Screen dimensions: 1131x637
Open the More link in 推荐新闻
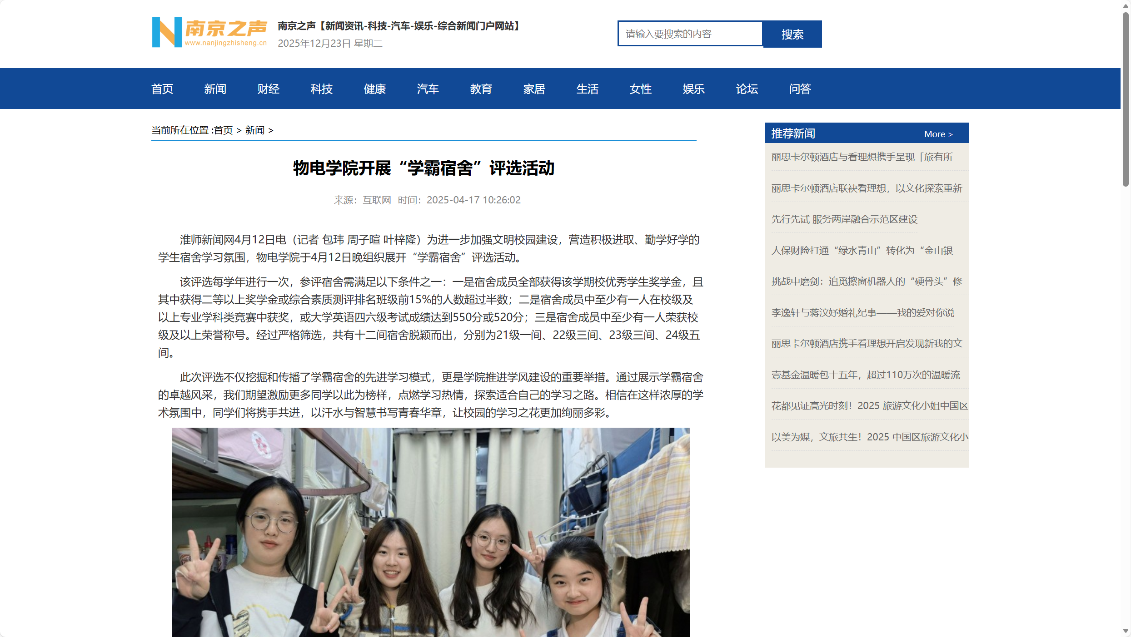(x=937, y=133)
